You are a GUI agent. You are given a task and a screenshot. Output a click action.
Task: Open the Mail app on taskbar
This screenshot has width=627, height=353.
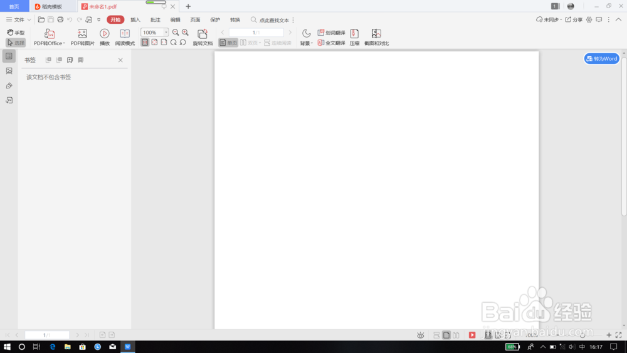[113, 347]
